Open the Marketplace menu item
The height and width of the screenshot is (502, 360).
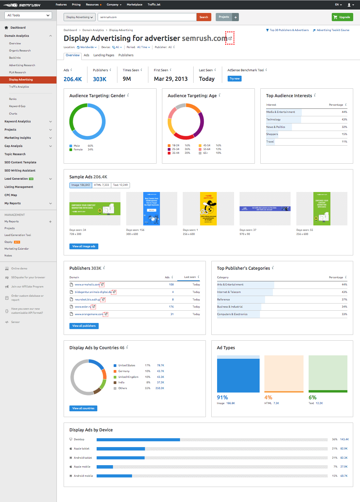[134, 5]
